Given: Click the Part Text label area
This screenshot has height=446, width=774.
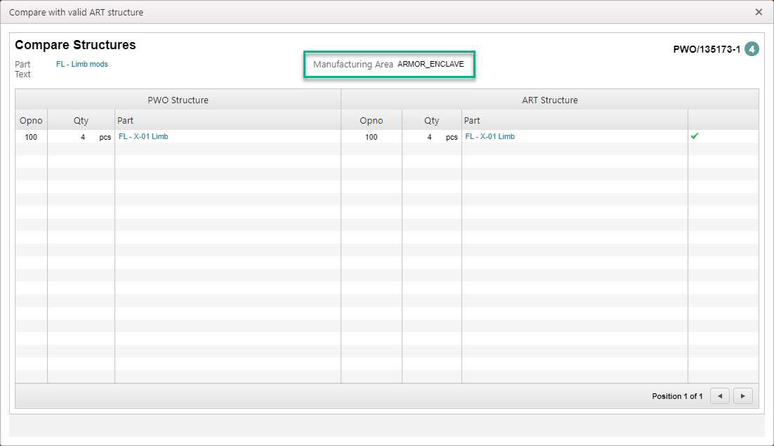Looking at the screenshot, I should 22,68.
